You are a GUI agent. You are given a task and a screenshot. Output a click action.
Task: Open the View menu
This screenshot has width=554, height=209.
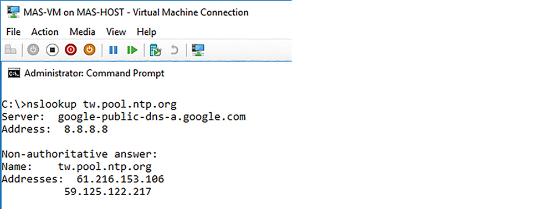(x=116, y=32)
